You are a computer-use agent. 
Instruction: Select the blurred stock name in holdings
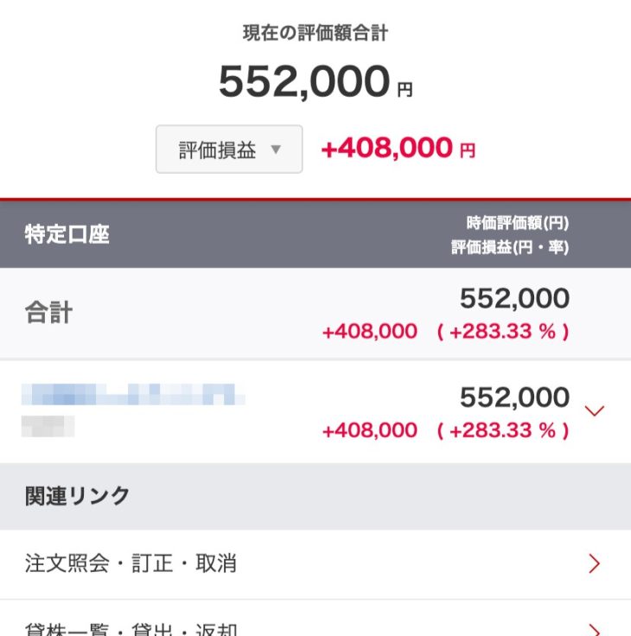tap(132, 397)
